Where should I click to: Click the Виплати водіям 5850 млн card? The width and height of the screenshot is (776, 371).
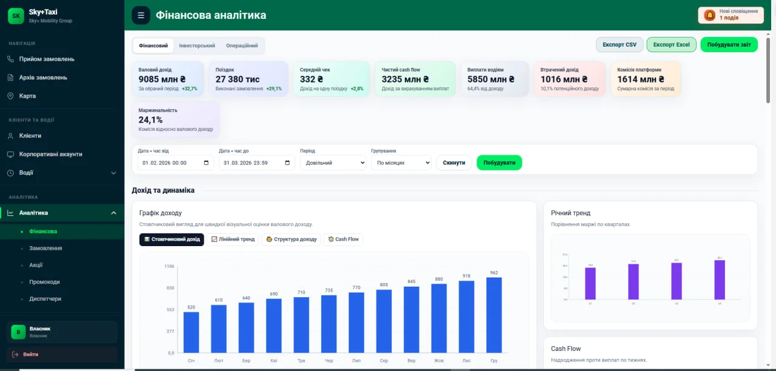[x=495, y=79]
